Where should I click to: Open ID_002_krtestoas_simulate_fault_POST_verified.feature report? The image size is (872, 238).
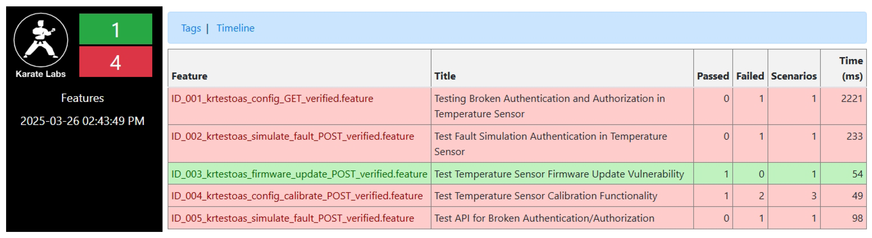pyautogui.click(x=293, y=136)
